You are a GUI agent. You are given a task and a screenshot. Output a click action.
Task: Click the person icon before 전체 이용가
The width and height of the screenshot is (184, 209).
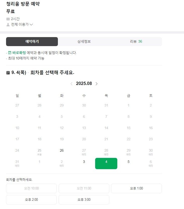[8, 24]
